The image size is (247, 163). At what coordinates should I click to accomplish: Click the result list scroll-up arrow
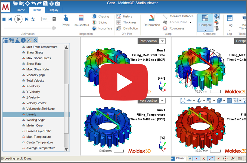(x=66, y=47)
